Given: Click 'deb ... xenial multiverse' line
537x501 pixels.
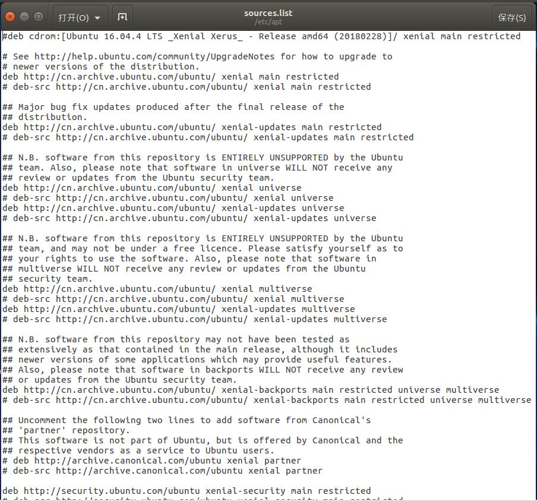Looking at the screenshot, I should click(x=157, y=289).
